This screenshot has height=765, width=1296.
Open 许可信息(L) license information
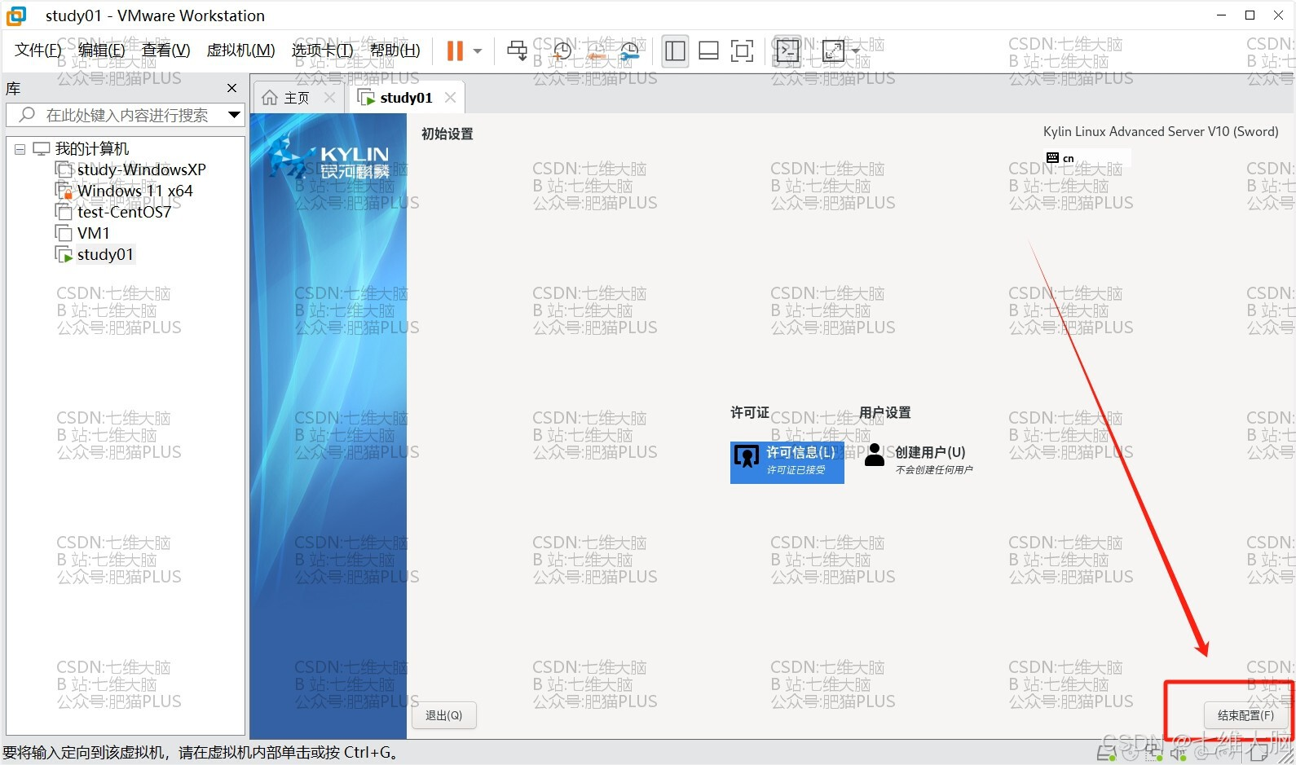point(787,462)
